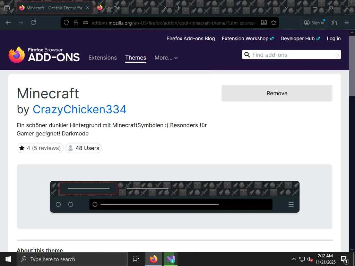Go back to the previous page
This screenshot has width=355, height=266.
[x=8, y=23]
